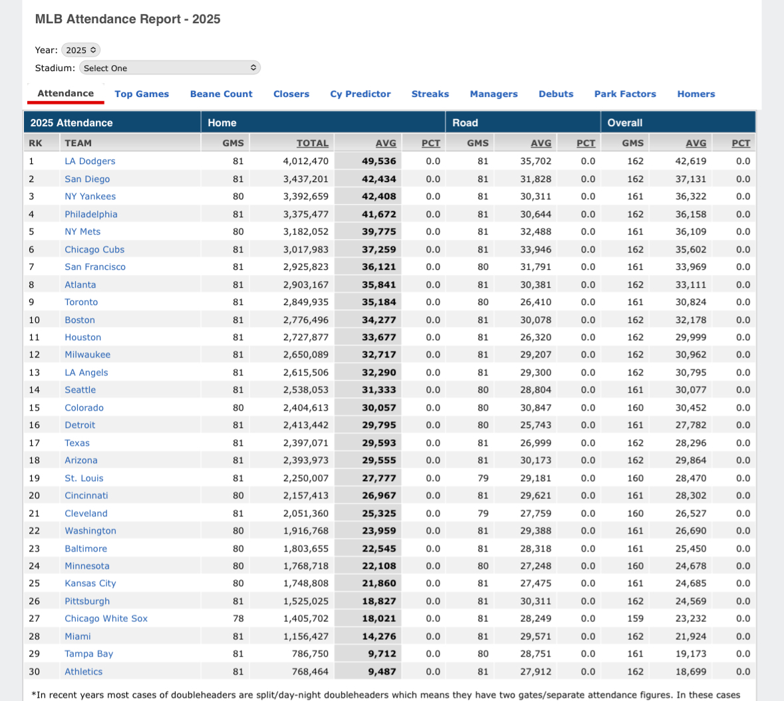The width and height of the screenshot is (784, 701).
Task: Open the Year dropdown showing 2025
Action: click(80, 50)
